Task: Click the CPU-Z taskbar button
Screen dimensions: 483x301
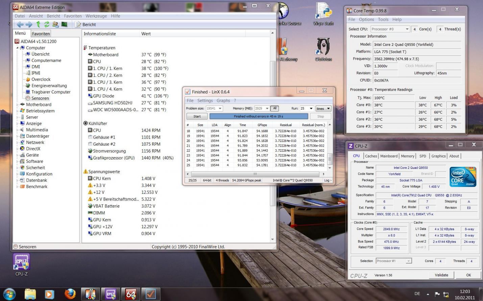Action: point(111,294)
